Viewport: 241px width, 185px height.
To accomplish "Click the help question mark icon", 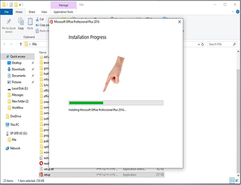I will [237, 12].
